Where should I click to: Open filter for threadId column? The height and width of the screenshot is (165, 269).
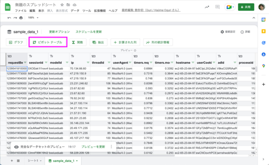[109, 62]
